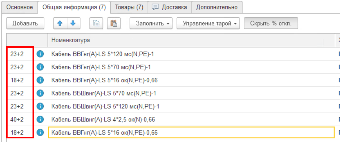Click the Добавить button

(x=25, y=23)
